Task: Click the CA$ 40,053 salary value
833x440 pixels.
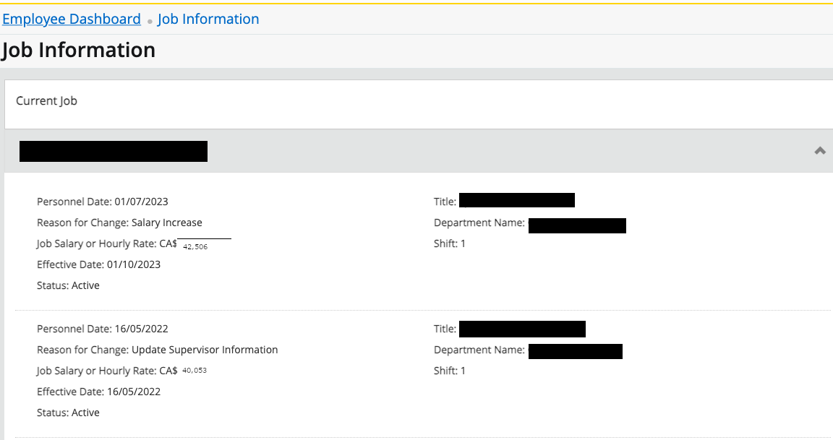Action: tap(195, 371)
